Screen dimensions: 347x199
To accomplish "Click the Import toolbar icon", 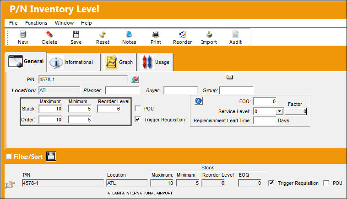I will click(209, 34).
